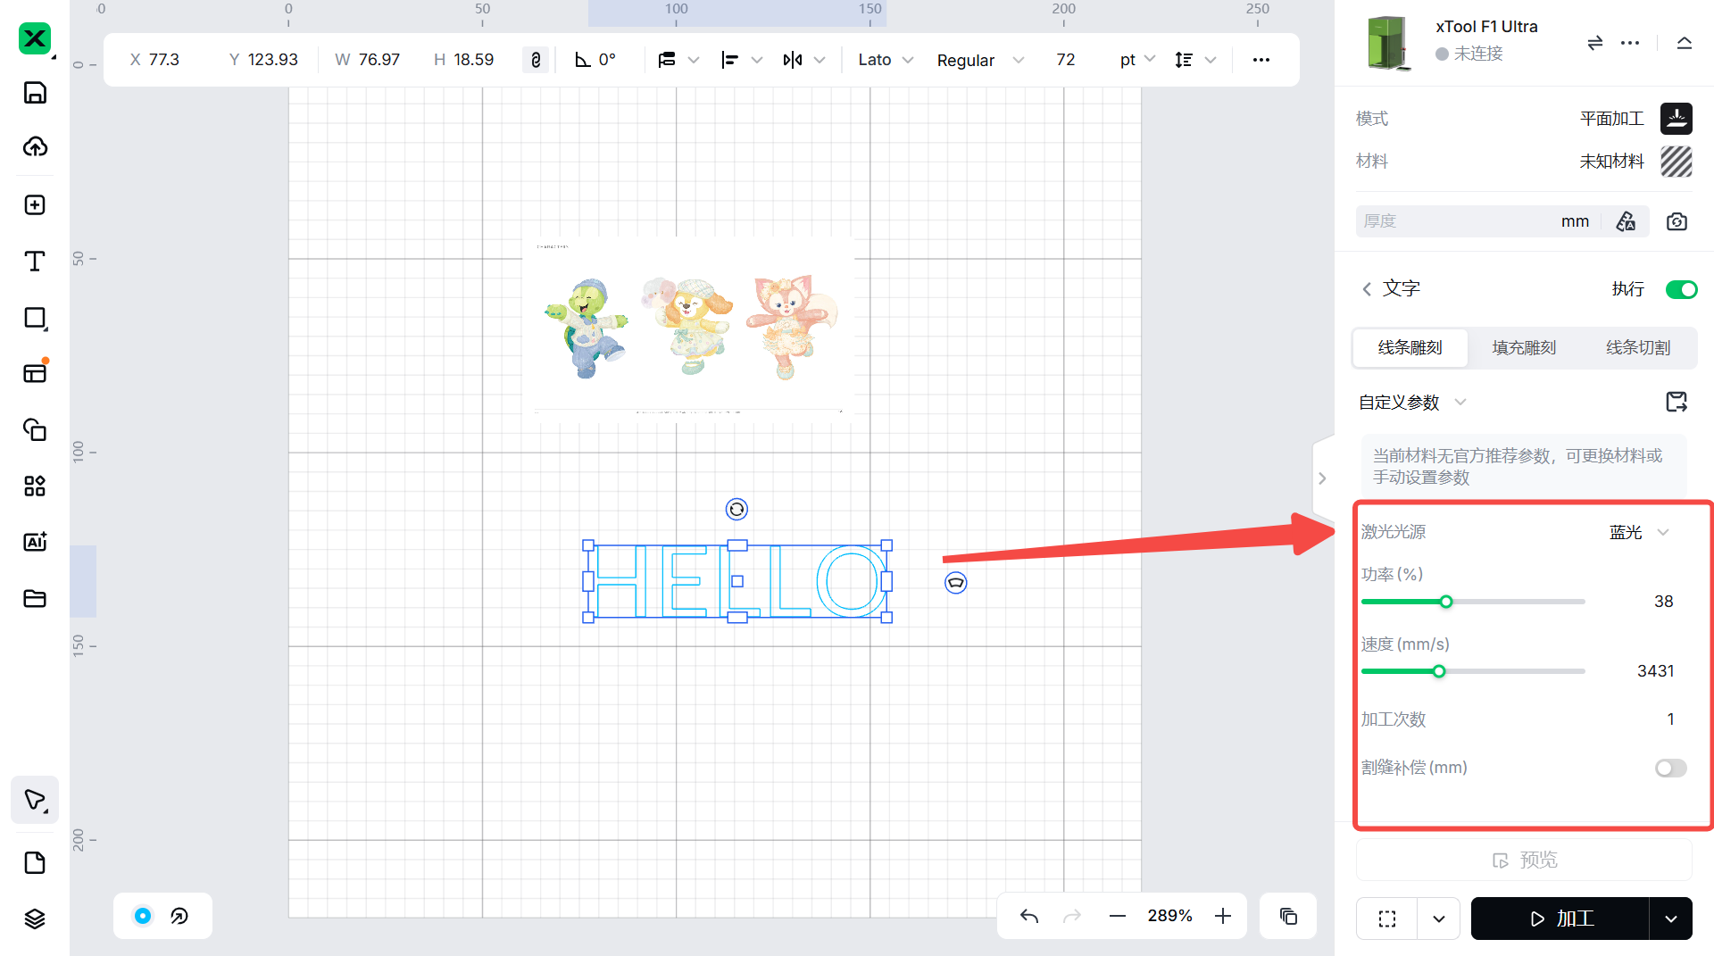Select the rectangle shape tool
This screenshot has width=1714, height=956.
pos(35,318)
